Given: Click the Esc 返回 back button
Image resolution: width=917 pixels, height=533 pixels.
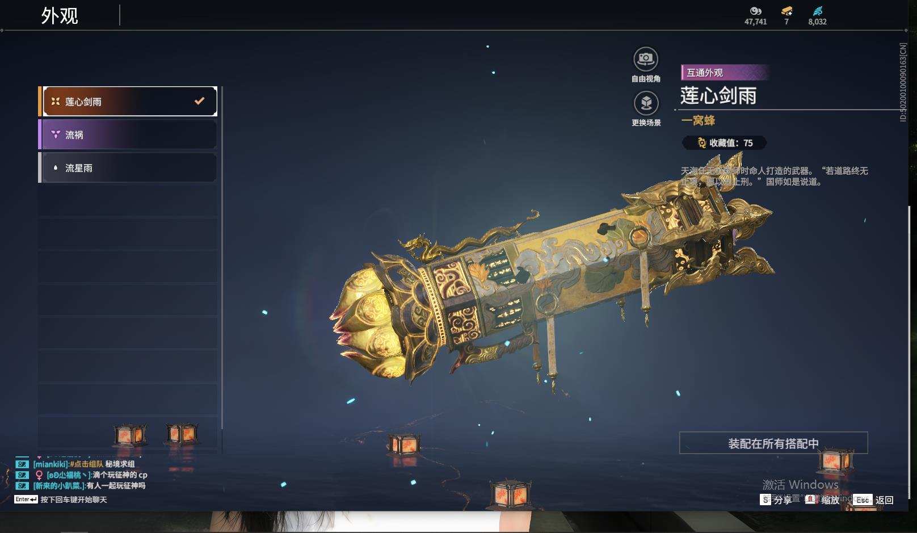Looking at the screenshot, I should pos(873,500).
